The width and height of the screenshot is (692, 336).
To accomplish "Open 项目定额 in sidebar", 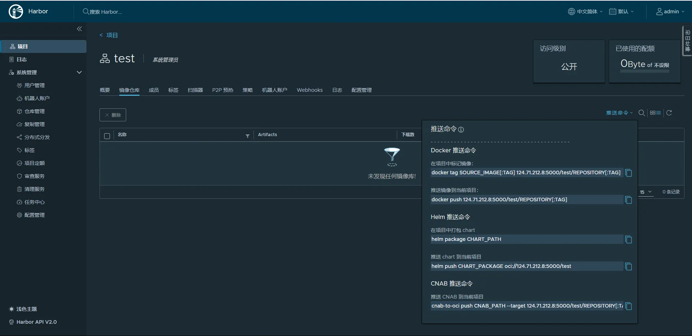I will pyautogui.click(x=31, y=163).
